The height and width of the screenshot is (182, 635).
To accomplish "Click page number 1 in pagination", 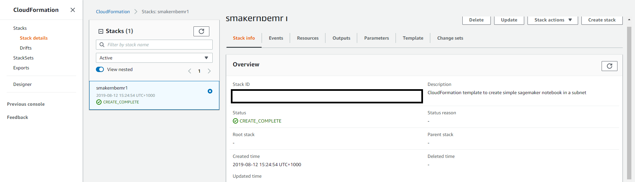I will pos(199,71).
